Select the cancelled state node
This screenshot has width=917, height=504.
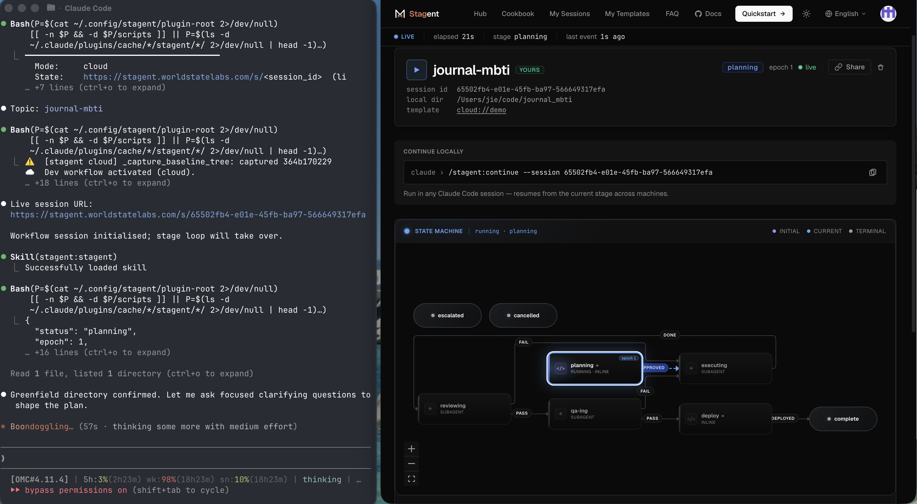[x=523, y=315]
